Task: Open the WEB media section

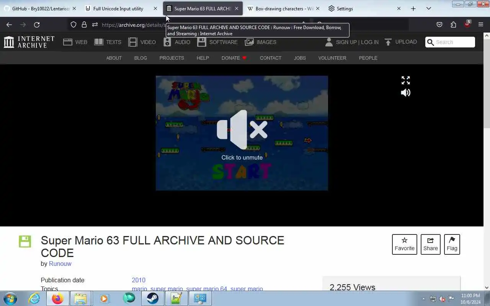Action: coord(75,42)
